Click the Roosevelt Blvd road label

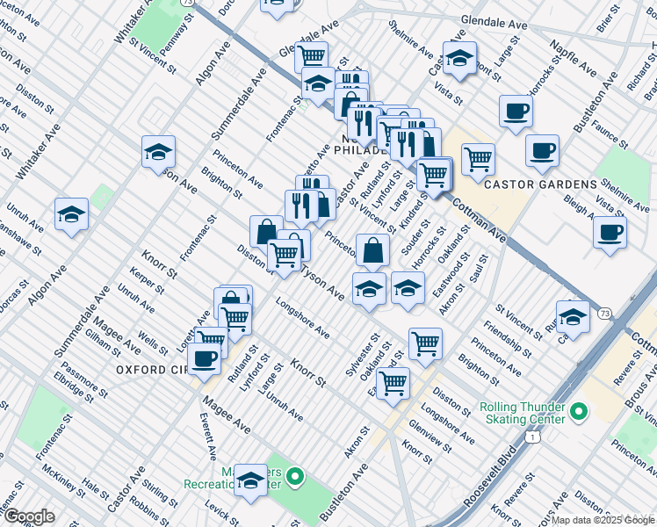(x=490, y=477)
